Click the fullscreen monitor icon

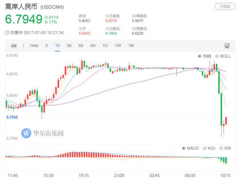[x=227, y=46]
